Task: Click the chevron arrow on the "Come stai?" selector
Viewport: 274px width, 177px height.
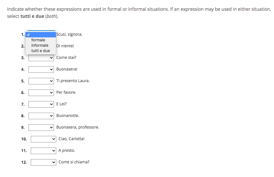Action: point(51,57)
